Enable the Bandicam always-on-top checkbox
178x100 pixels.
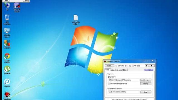(109, 84)
